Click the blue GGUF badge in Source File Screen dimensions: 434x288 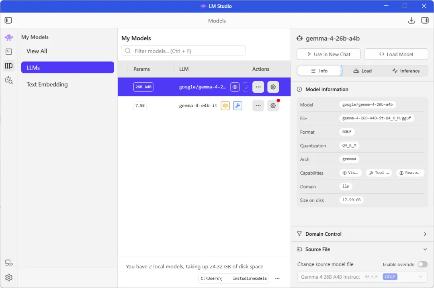[x=390, y=277]
